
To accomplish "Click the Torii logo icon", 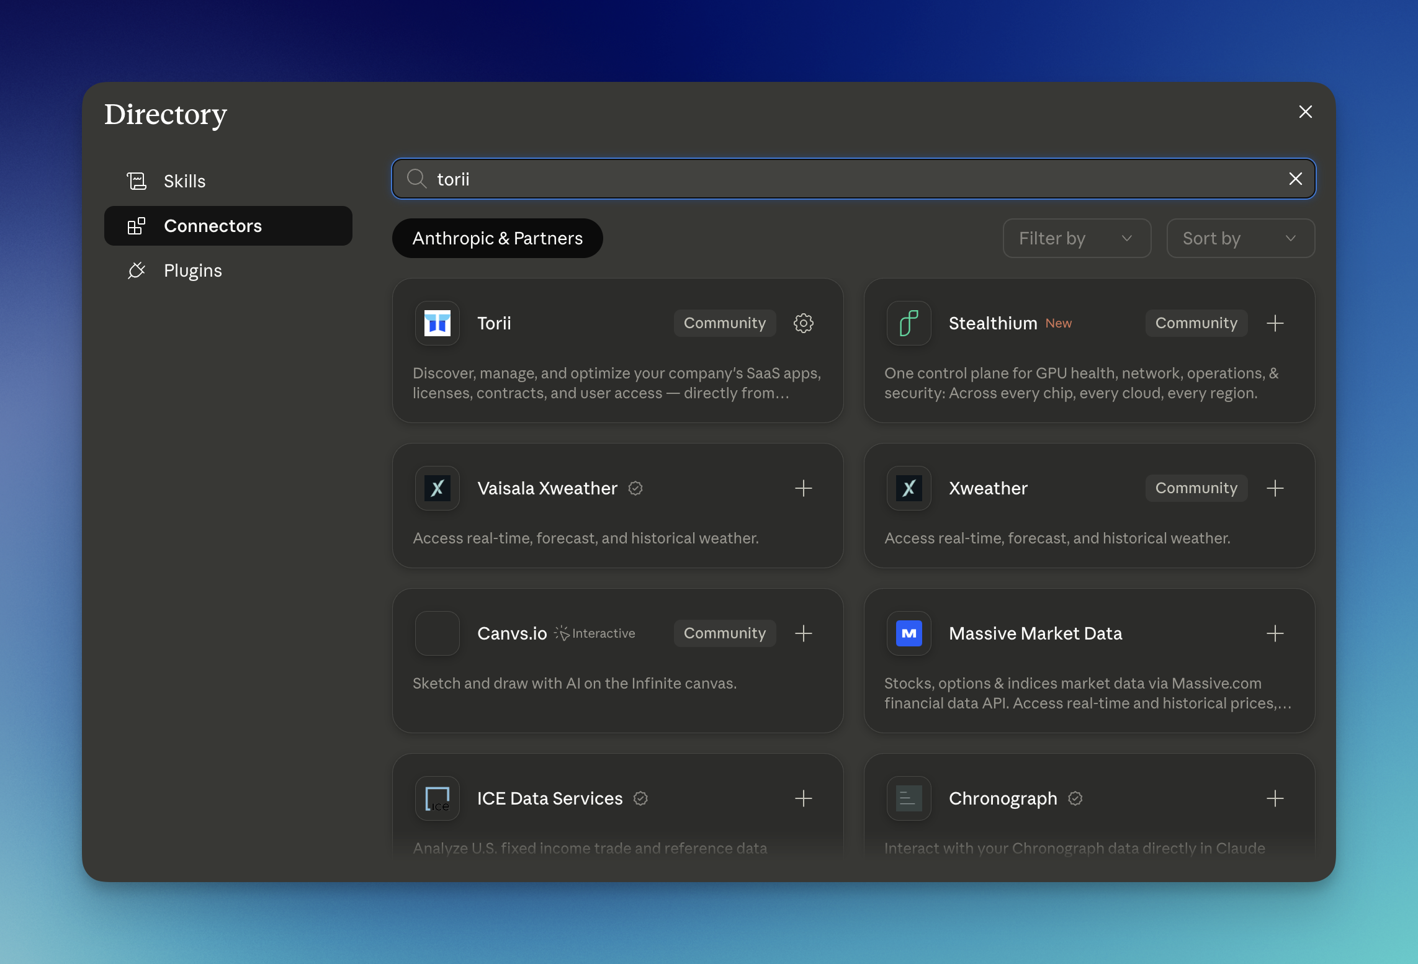I will tap(438, 323).
